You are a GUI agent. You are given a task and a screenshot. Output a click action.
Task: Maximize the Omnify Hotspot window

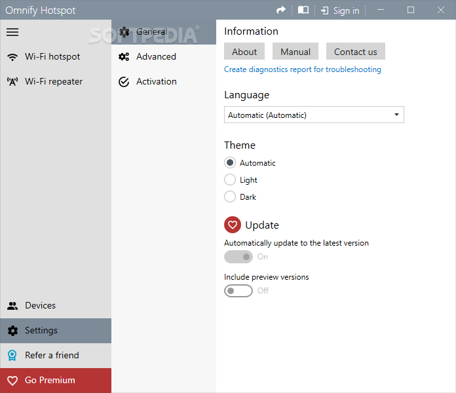tap(411, 10)
